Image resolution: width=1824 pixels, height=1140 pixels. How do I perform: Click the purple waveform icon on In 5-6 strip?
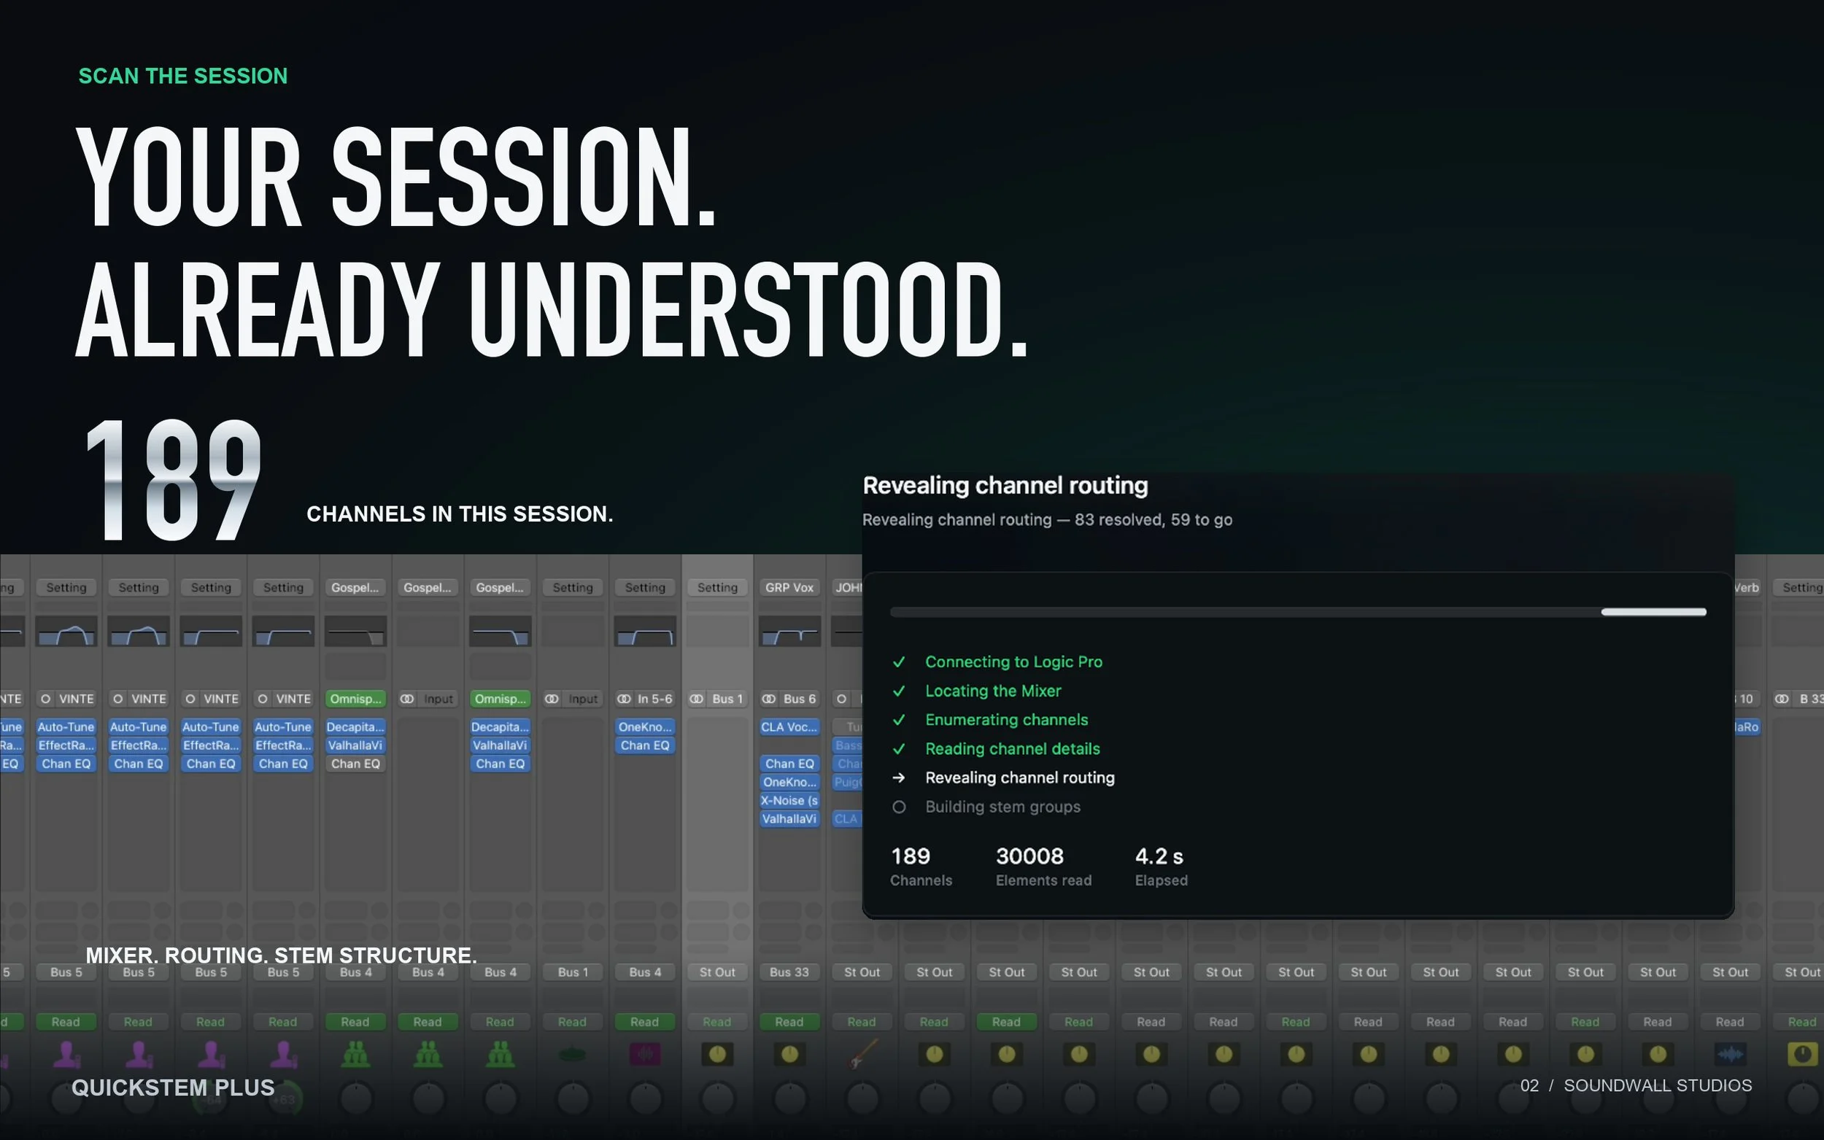tap(645, 1054)
